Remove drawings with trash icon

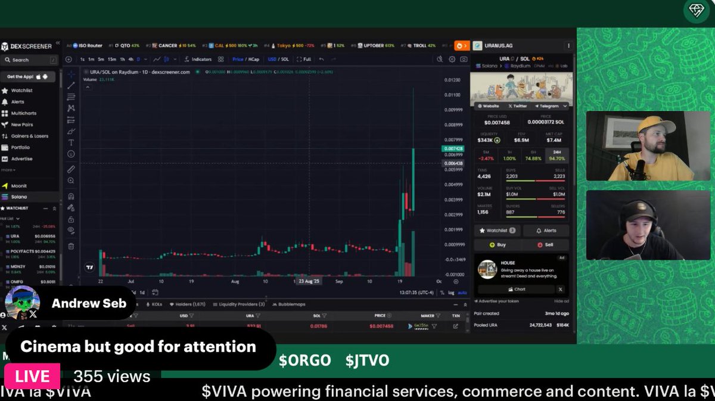tap(71, 245)
